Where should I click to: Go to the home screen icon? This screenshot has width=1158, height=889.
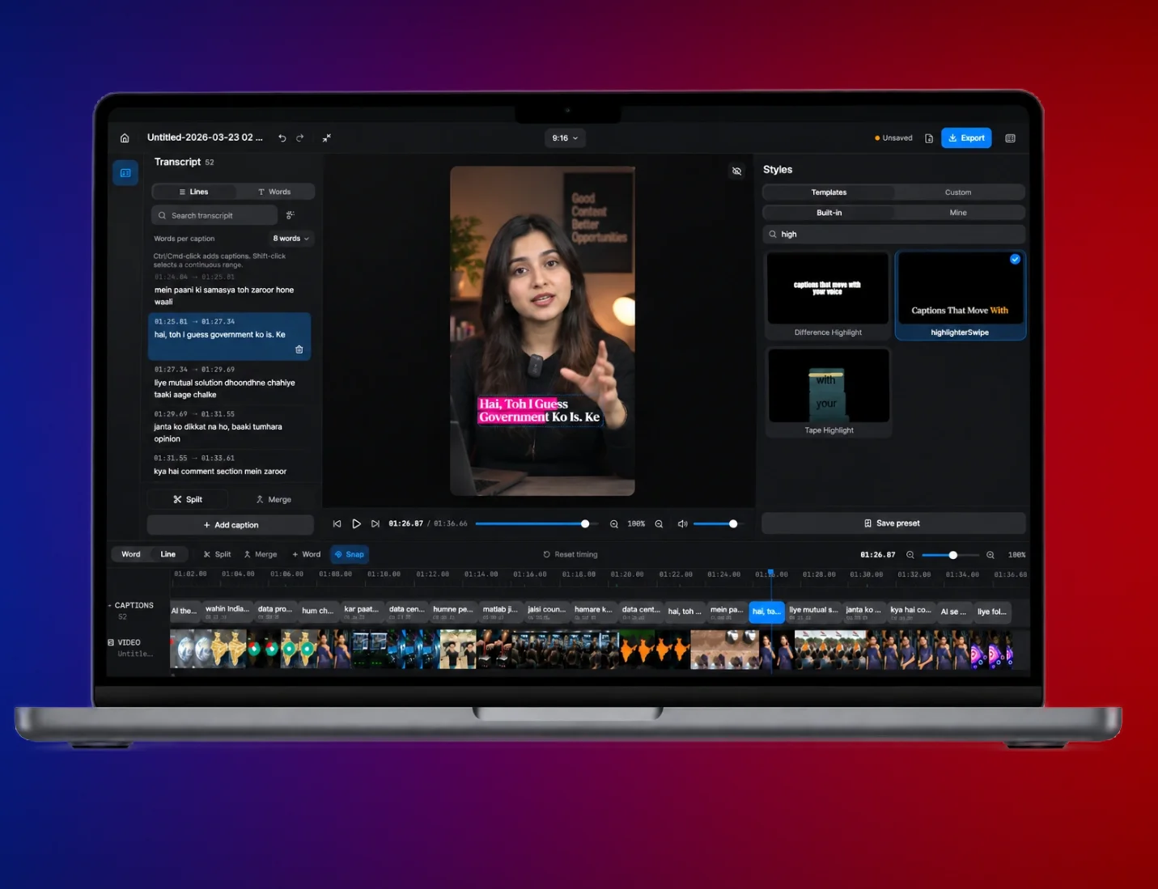coord(125,138)
